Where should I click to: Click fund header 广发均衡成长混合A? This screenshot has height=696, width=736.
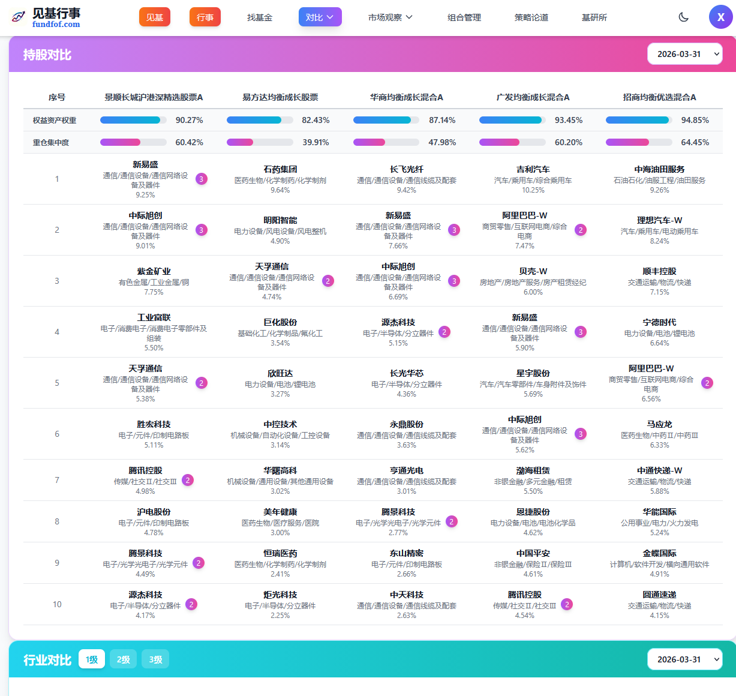point(533,97)
